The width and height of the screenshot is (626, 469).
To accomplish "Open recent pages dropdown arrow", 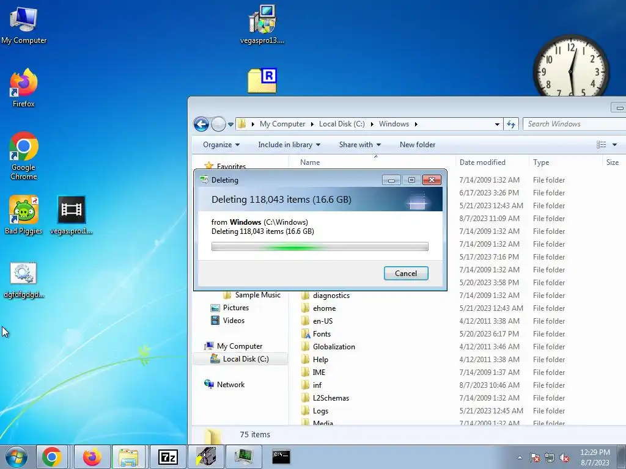I will 230,125.
